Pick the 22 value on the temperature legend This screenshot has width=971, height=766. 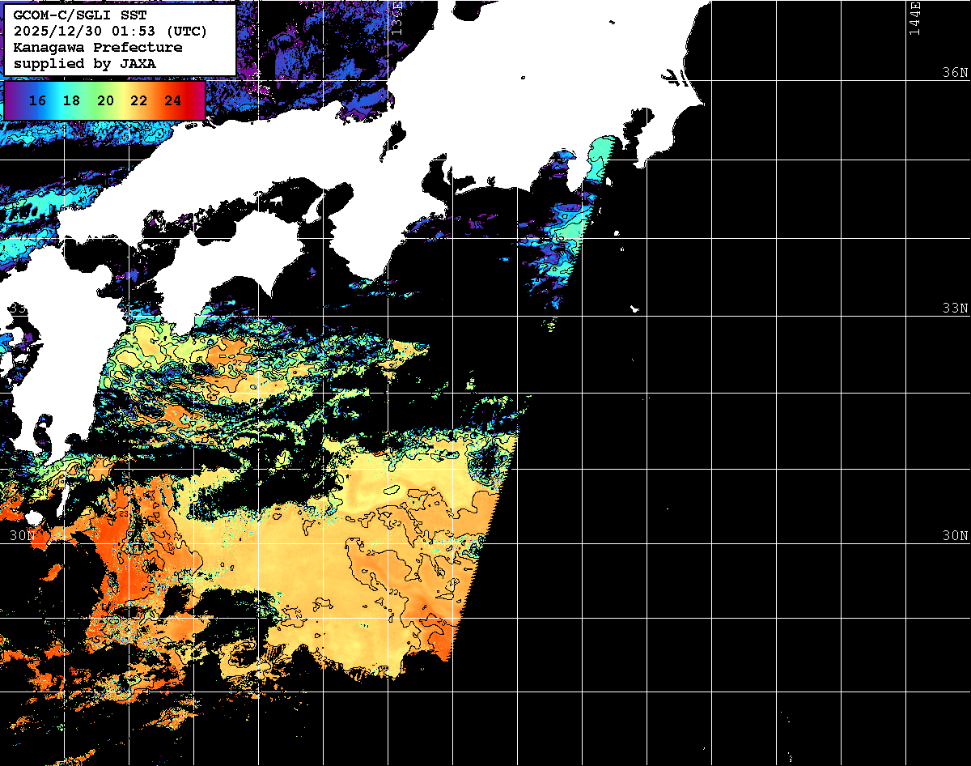pyautogui.click(x=138, y=101)
